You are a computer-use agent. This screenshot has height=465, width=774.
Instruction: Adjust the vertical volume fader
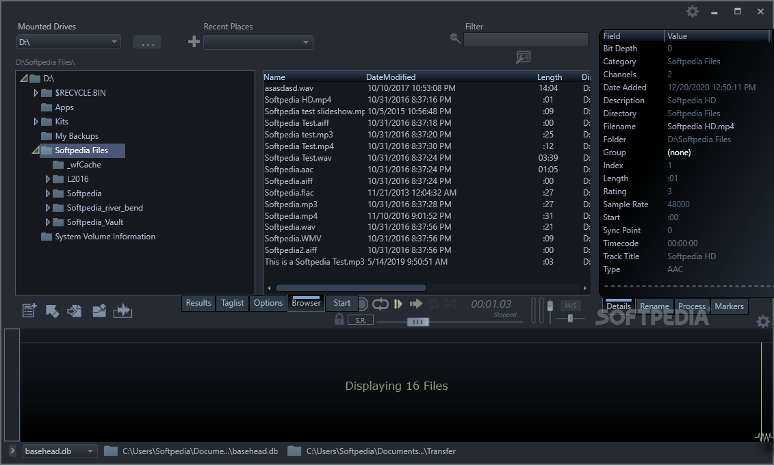tap(550, 307)
